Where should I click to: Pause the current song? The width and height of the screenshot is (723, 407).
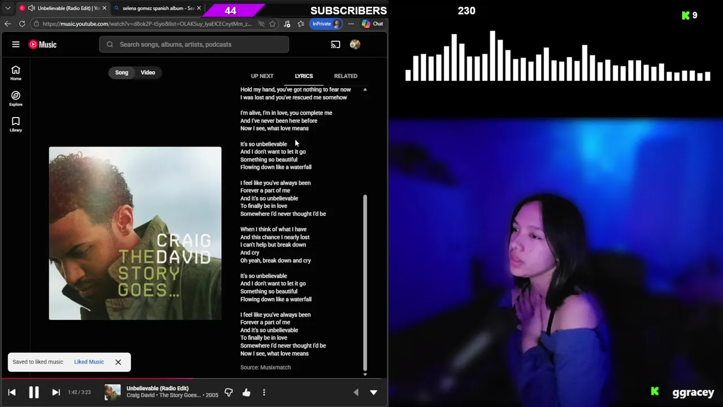pos(34,392)
